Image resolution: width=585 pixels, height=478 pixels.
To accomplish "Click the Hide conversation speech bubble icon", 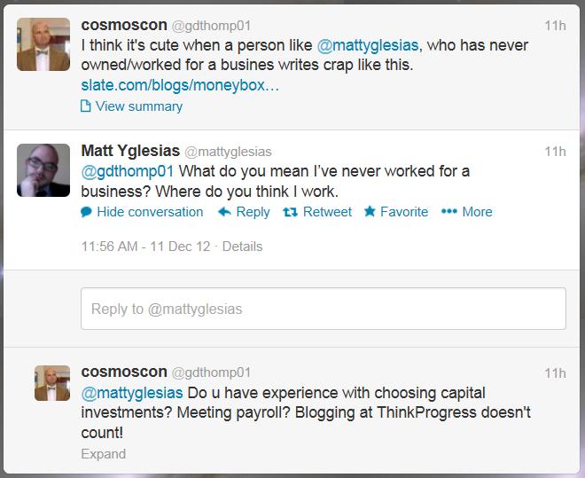I will [x=86, y=212].
